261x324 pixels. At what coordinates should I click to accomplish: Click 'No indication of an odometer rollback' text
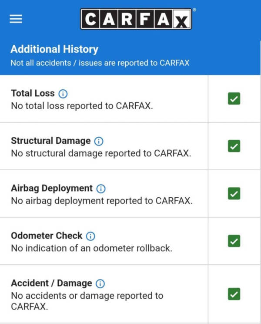pos(91,249)
